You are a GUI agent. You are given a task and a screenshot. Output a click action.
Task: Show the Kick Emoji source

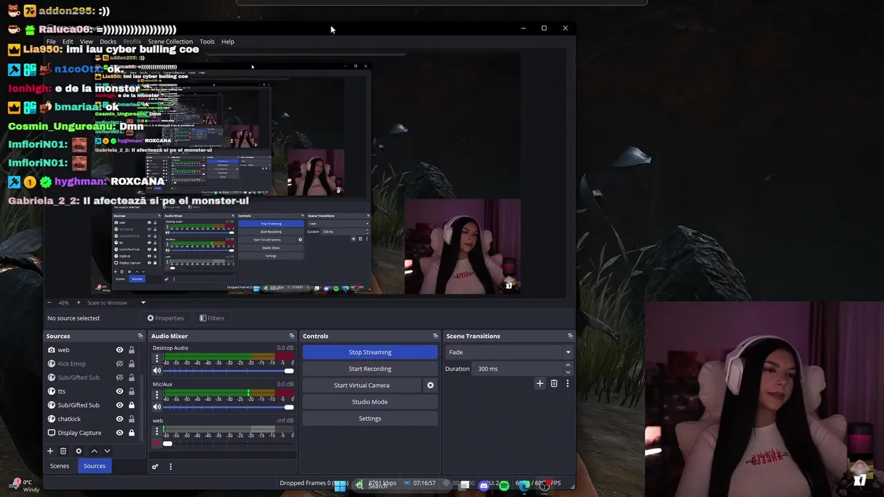click(119, 364)
